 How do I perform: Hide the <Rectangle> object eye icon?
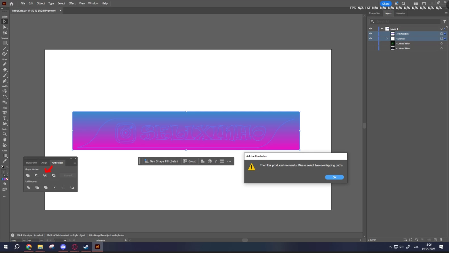pos(370,33)
